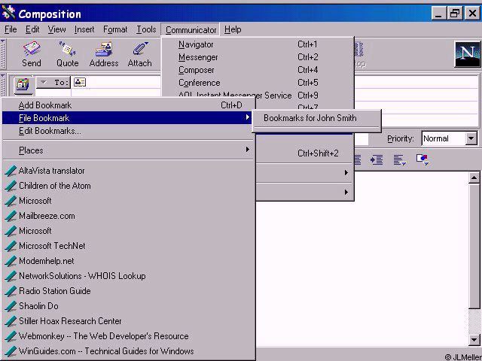This screenshot has height=361, width=482.
Task: Select Add Bookmark menu entry
Action: tap(128, 105)
